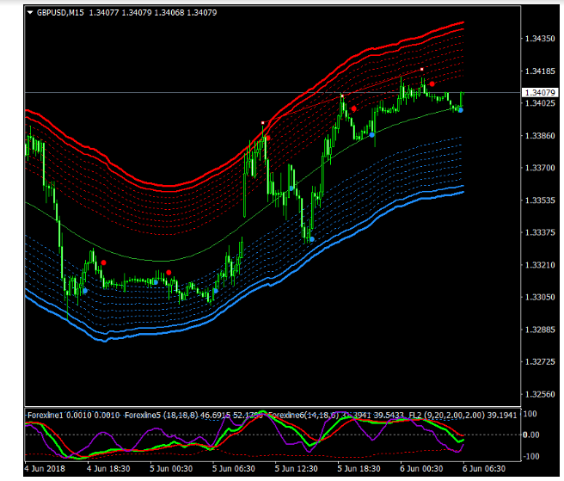Click the 1.32885 price axis label
The image size is (564, 481).
click(540, 330)
